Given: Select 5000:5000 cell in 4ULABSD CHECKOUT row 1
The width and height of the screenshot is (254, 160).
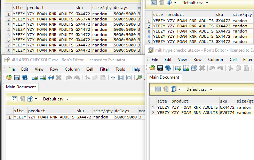Looking at the screenshot, I should click(x=126, y=117).
